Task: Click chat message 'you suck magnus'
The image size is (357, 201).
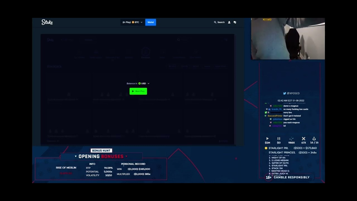Action: (x=291, y=123)
